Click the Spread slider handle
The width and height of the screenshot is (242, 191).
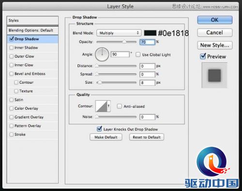point(97,74)
